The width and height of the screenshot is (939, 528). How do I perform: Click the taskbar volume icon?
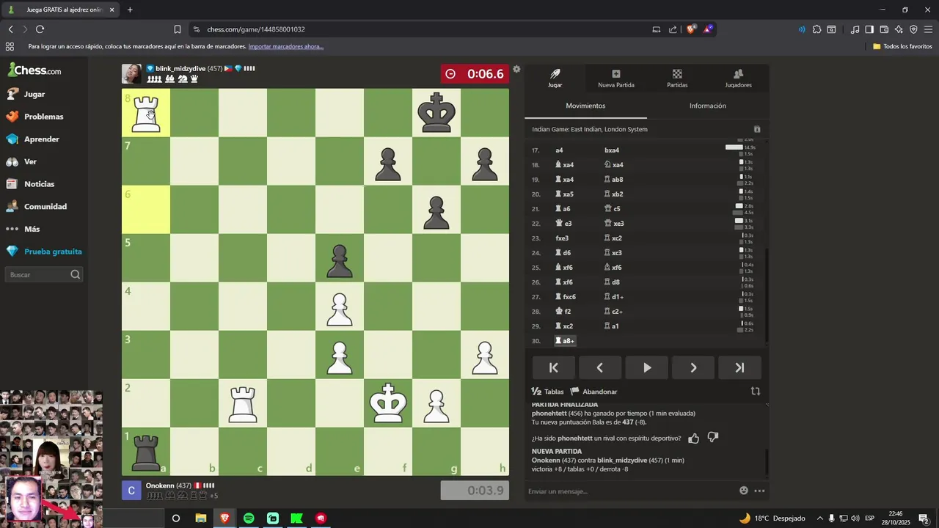(x=855, y=518)
